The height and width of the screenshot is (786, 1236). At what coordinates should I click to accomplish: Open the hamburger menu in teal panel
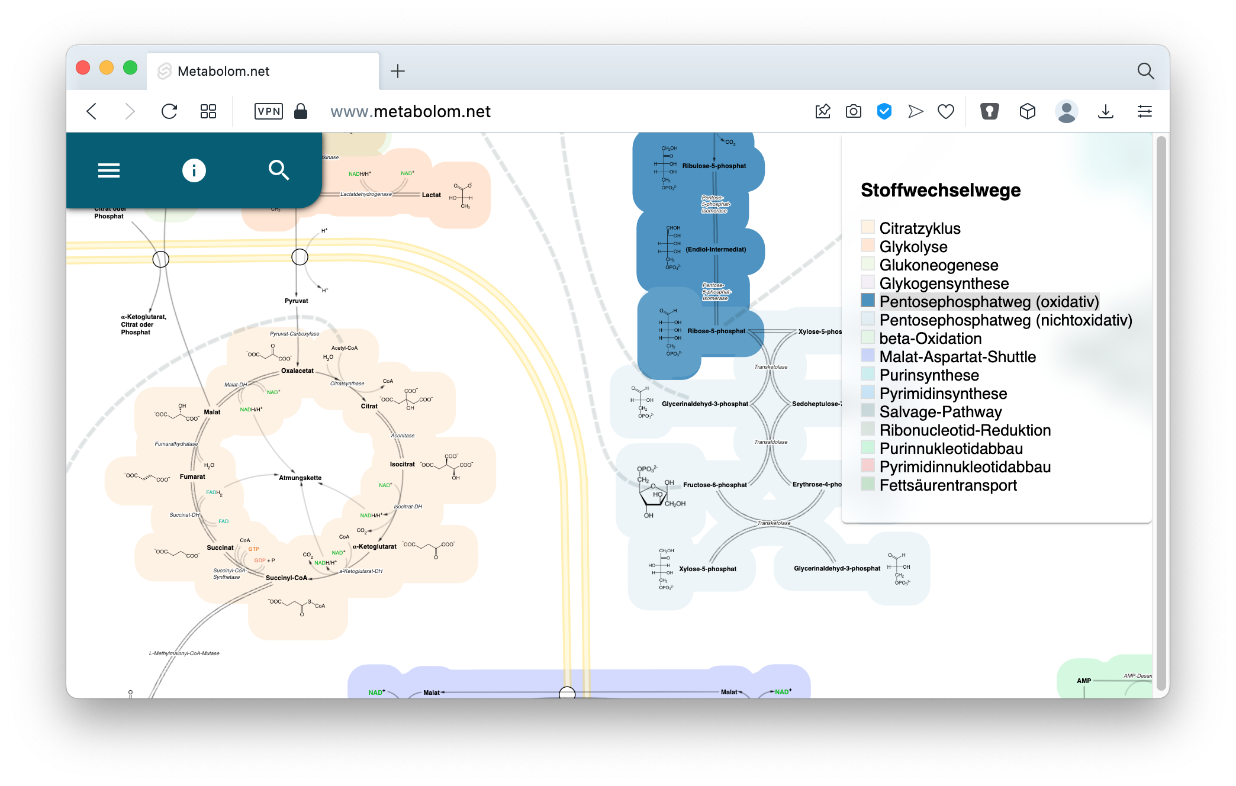(x=109, y=170)
